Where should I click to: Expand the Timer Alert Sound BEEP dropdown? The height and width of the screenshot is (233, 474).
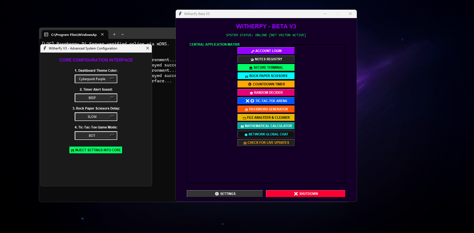[x=96, y=98]
